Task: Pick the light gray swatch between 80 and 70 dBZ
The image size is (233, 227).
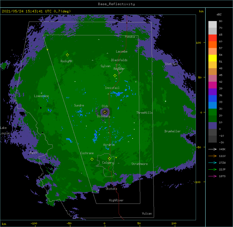Action: (212, 25)
